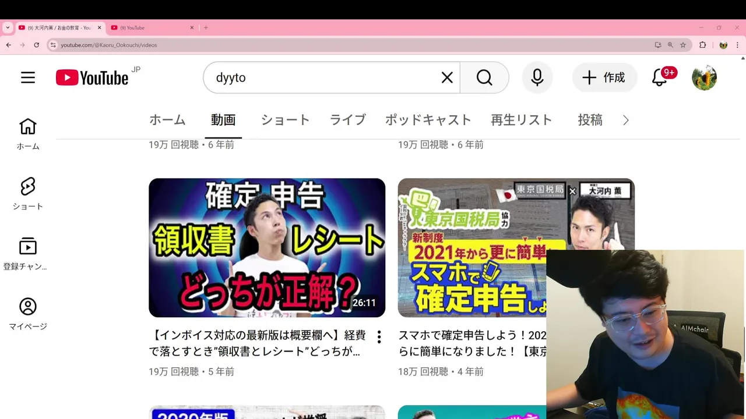Image resolution: width=746 pixels, height=419 pixels.
Task: Start voice search with the microphone icon
Action: click(537, 77)
